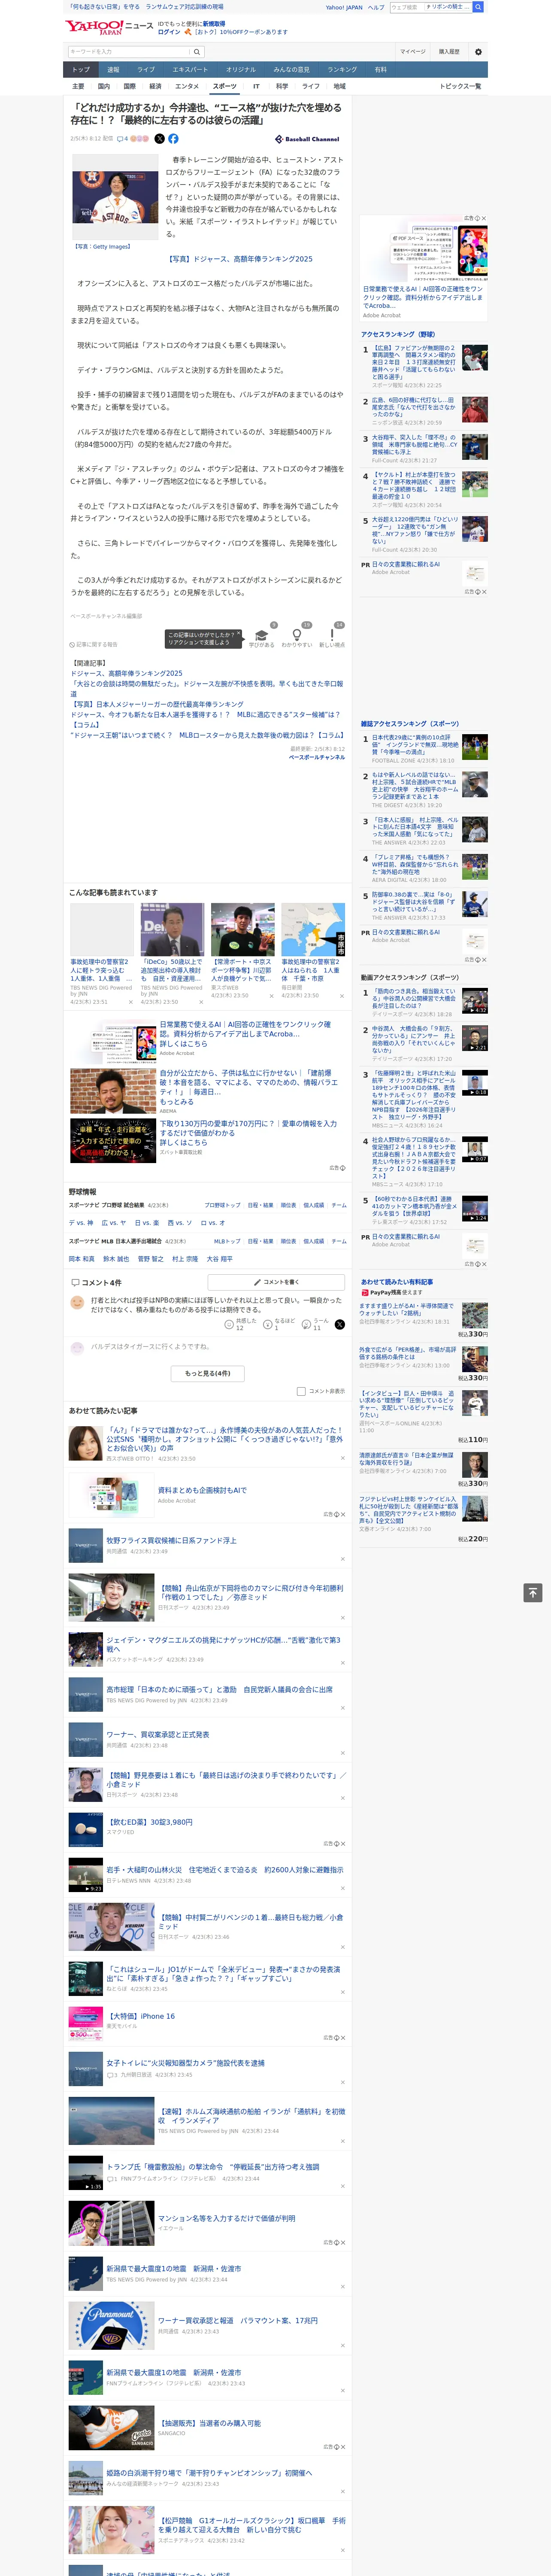Click the なるほど reaction icon
551x2576 pixels.
269,1324
